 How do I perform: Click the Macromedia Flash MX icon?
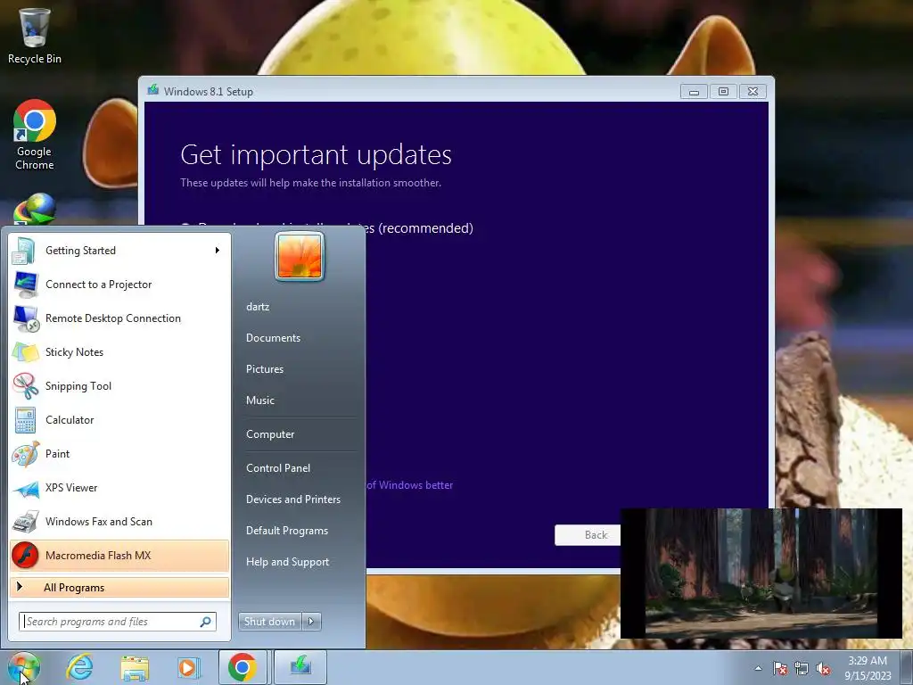(26, 555)
